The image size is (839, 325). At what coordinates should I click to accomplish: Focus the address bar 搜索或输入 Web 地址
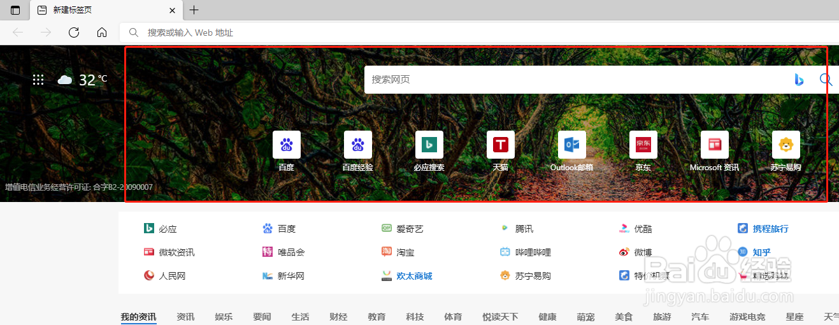[x=479, y=32]
